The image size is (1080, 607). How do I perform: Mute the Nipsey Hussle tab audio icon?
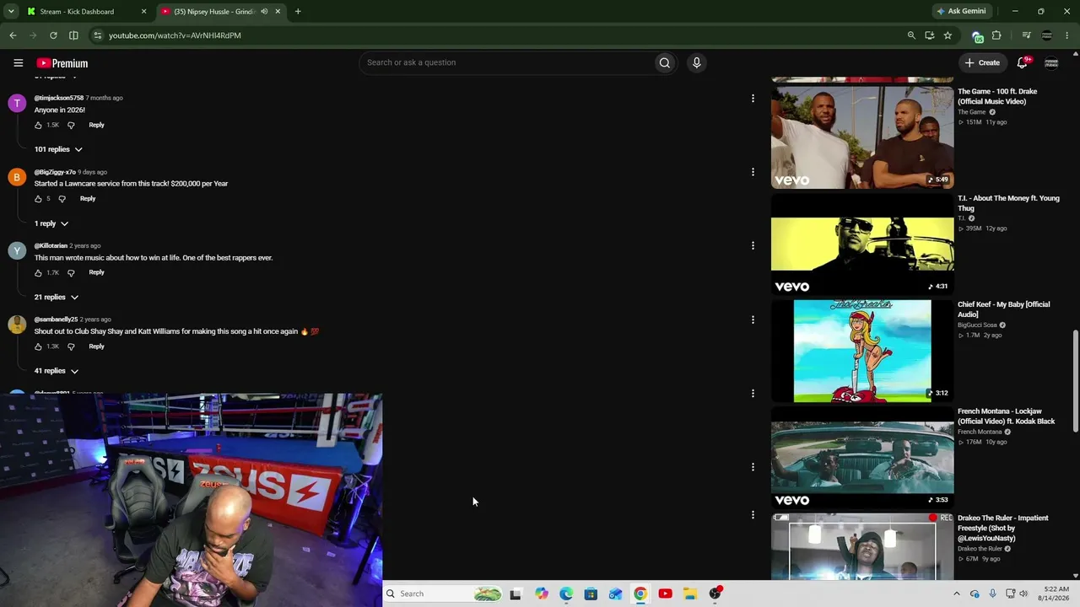(x=263, y=12)
